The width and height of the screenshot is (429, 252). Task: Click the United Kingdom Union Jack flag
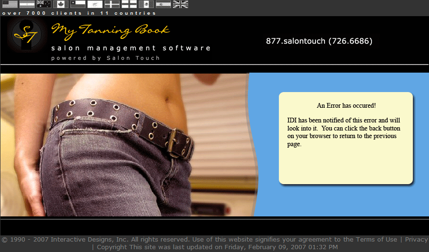click(x=181, y=4)
